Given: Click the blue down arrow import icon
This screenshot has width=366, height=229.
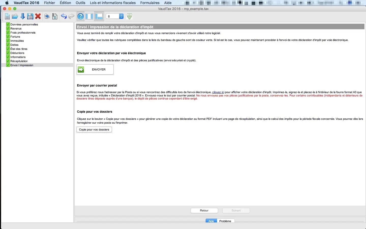Looking at the screenshot, I should (x=23, y=17).
